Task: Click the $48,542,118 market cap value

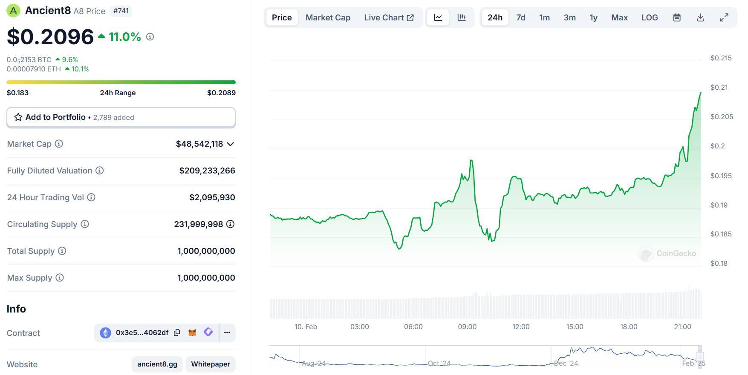Action: click(x=199, y=144)
